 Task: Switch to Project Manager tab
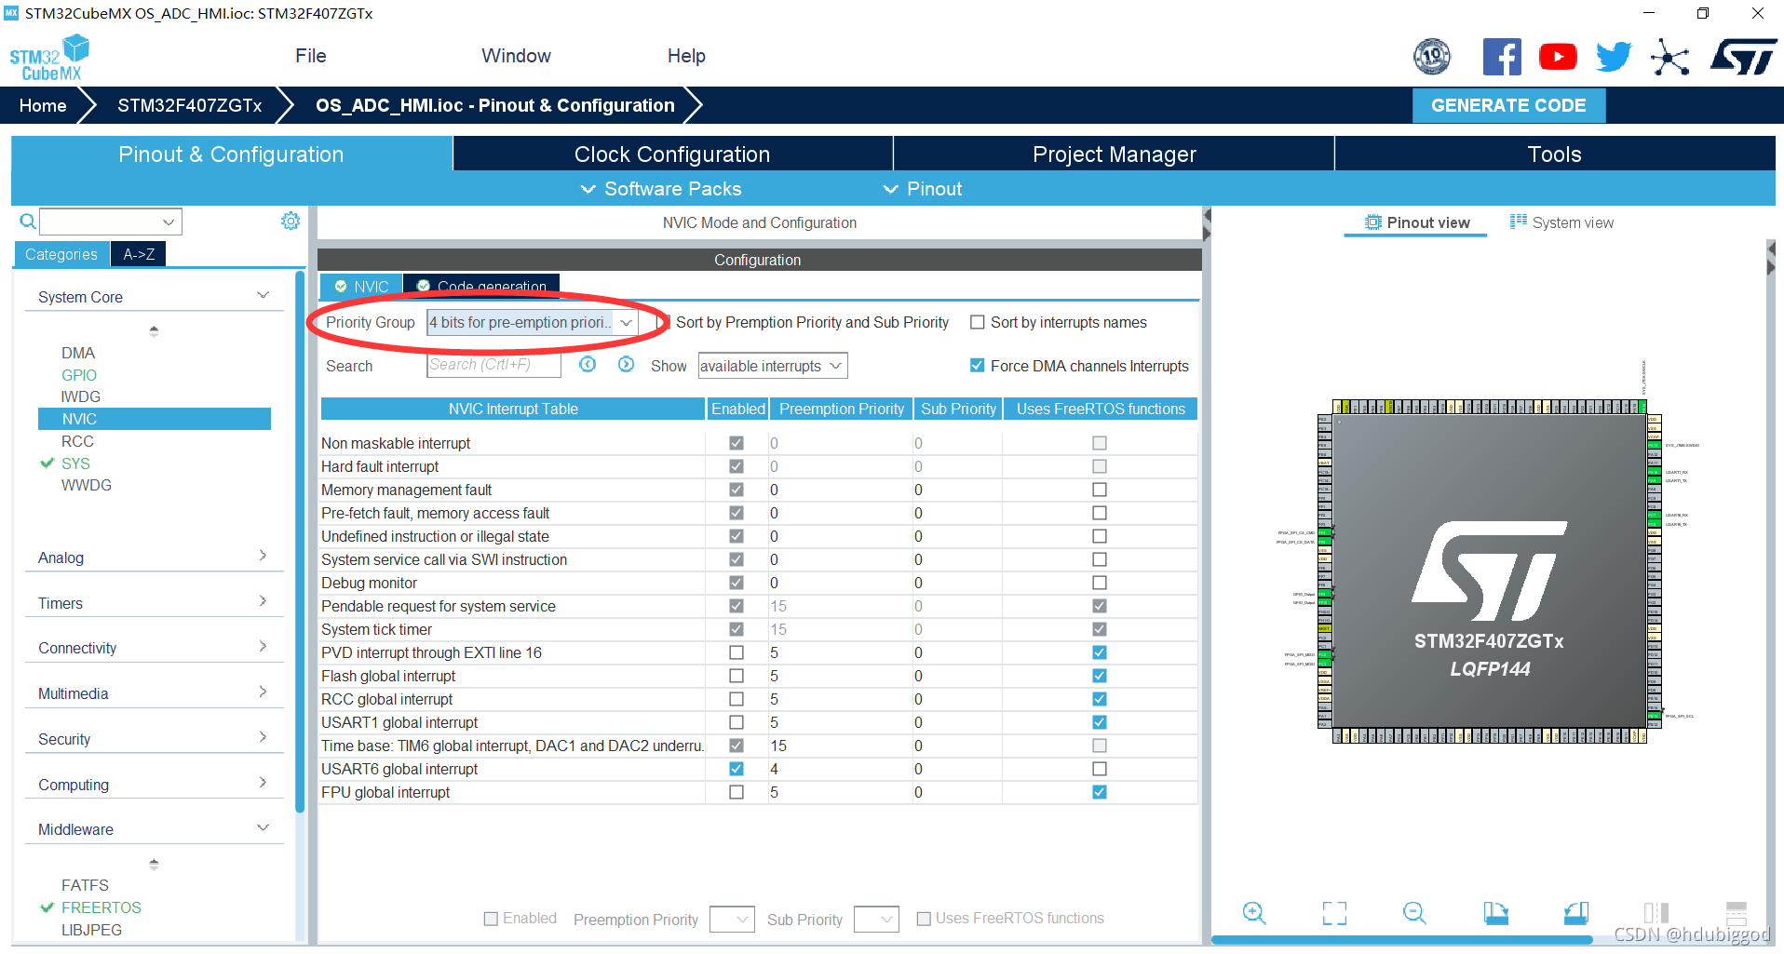click(x=1114, y=154)
